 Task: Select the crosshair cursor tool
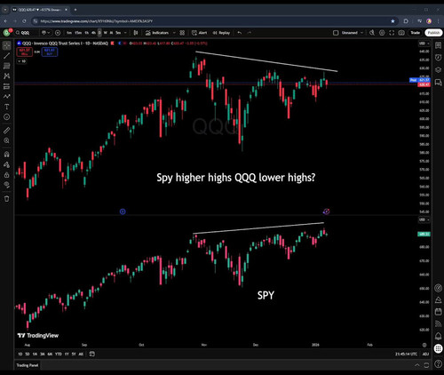click(6, 45)
